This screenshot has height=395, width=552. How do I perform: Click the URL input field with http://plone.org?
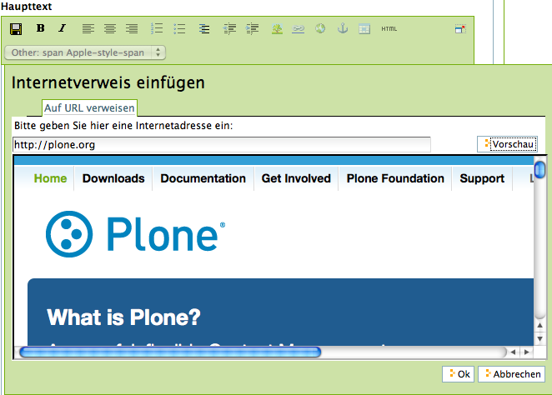[222, 144]
